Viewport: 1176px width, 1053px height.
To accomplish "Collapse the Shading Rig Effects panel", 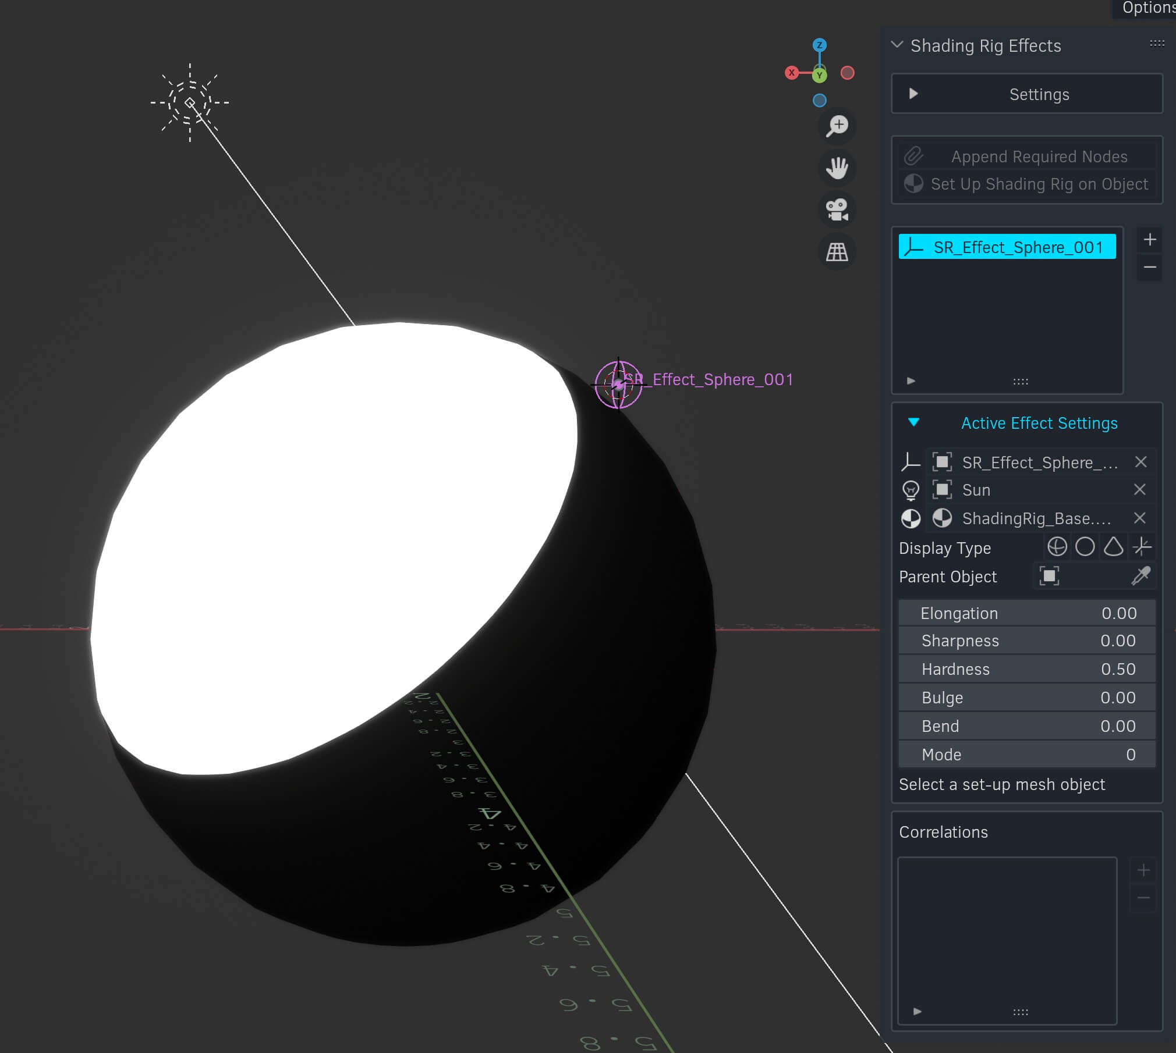I will click(897, 45).
